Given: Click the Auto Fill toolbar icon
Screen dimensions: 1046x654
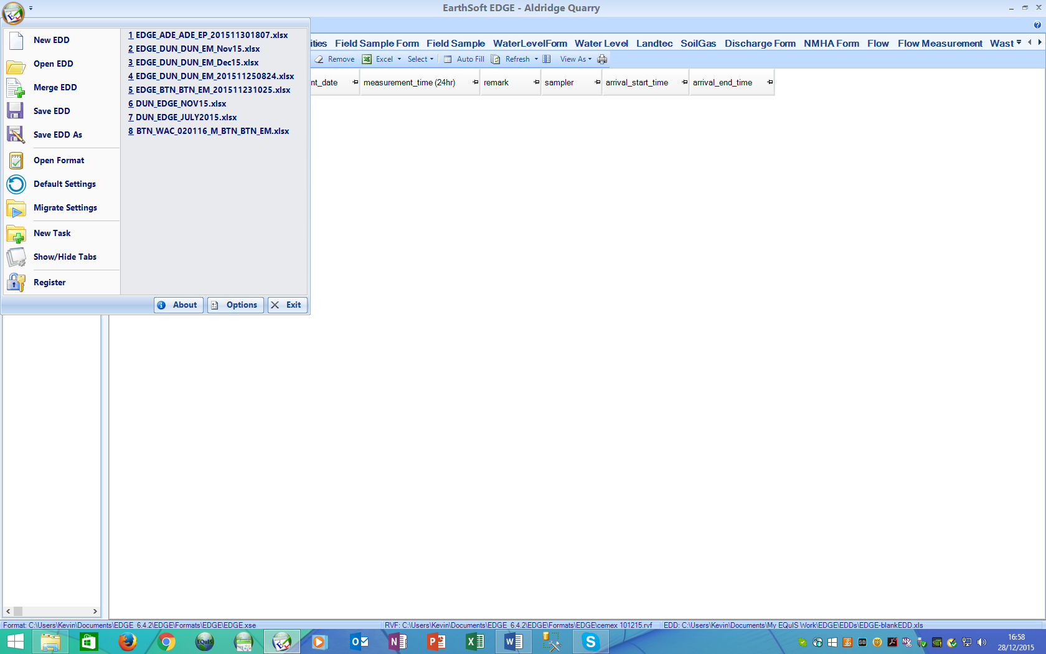Looking at the screenshot, I should point(448,59).
